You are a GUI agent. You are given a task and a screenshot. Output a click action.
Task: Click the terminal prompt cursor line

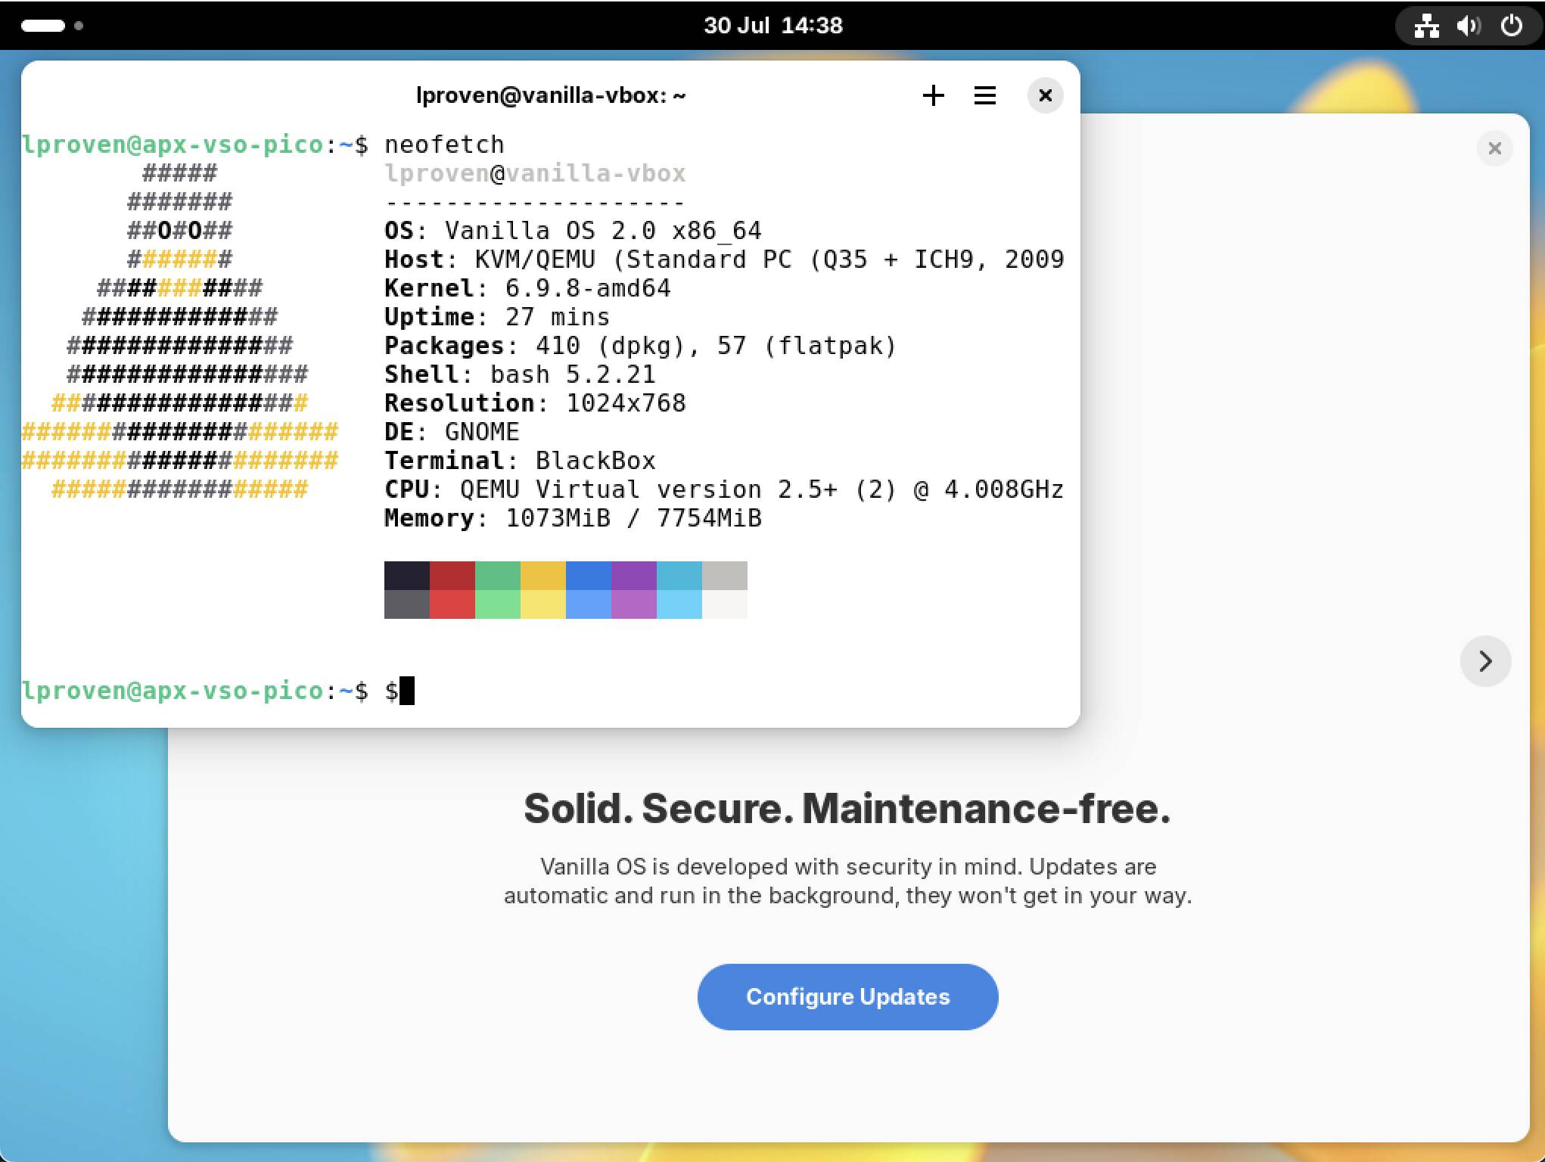(406, 691)
